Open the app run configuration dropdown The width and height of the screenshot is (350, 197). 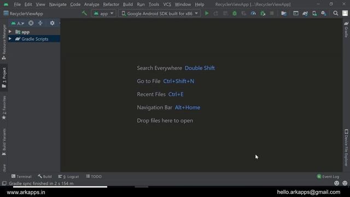click(x=103, y=13)
